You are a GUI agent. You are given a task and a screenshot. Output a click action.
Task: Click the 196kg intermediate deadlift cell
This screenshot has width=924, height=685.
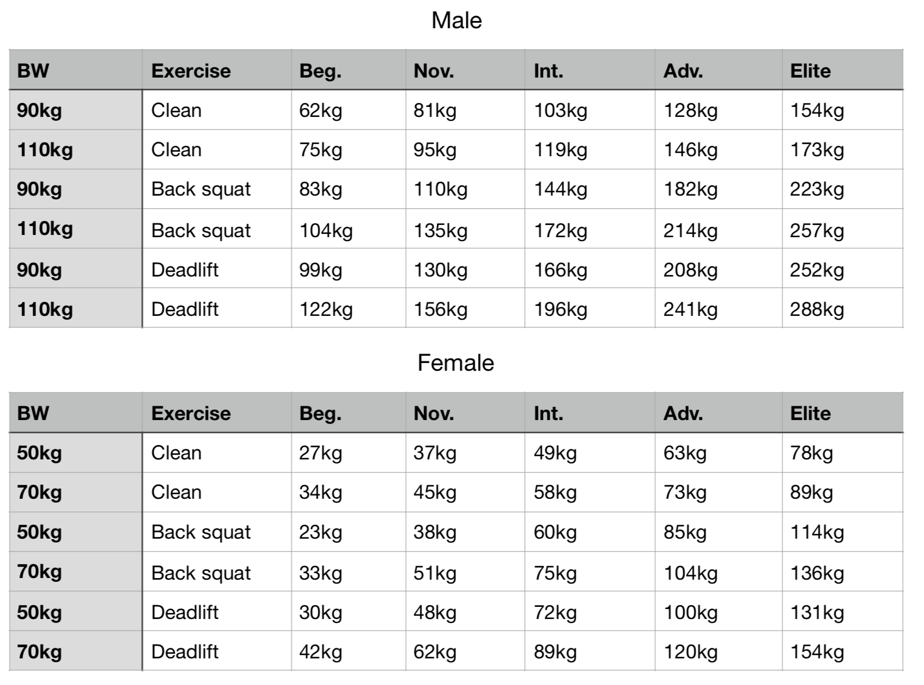(x=590, y=308)
